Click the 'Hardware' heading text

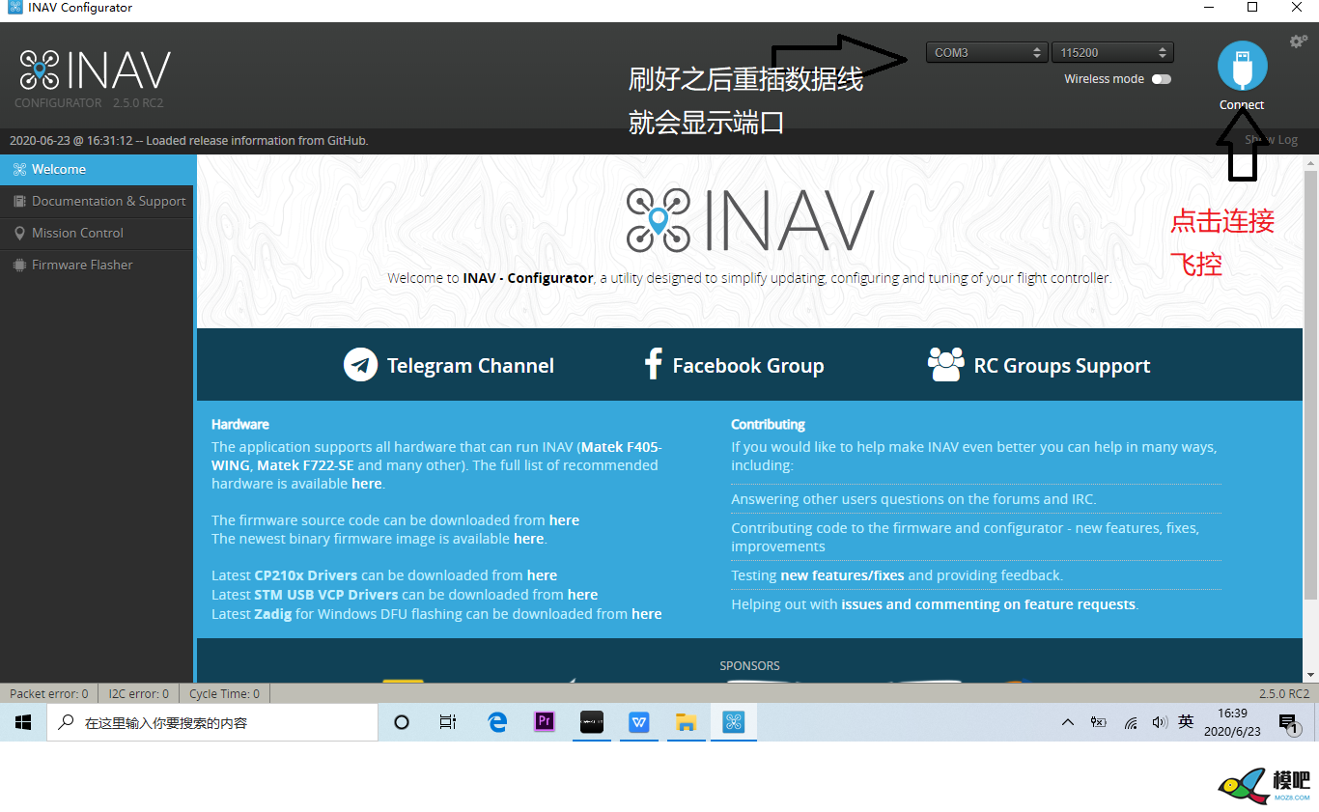point(240,424)
